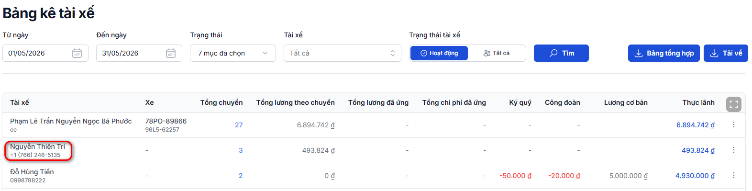
Task: Open row menu for Đỗ Hùng Tiến
Action: [734, 175]
